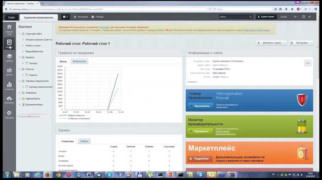Open Internet Explorer from the taskbar
This screenshot has height=180, width=322.
(x=38, y=175)
